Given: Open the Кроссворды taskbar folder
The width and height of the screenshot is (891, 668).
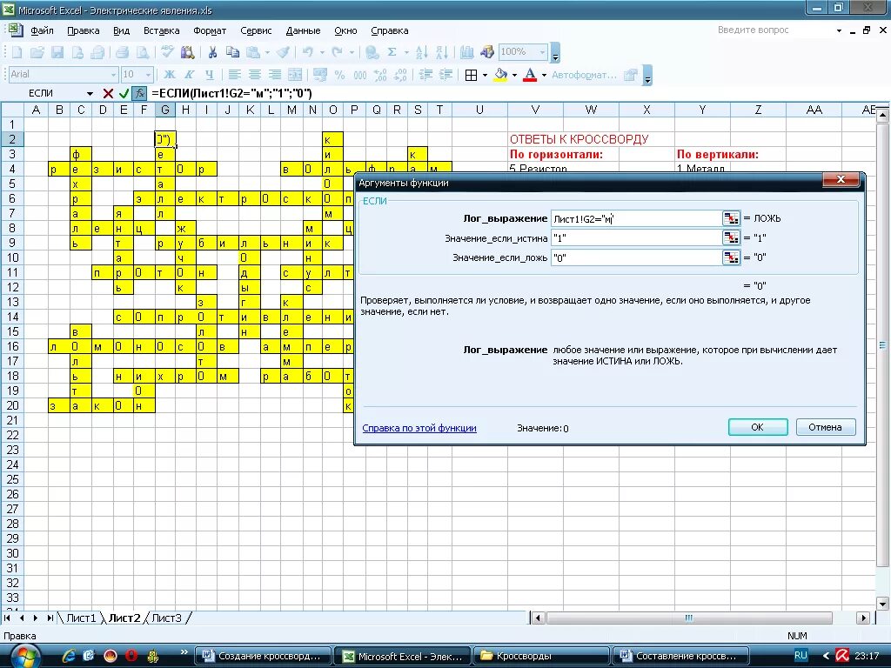Looking at the screenshot, I should click(x=541, y=656).
